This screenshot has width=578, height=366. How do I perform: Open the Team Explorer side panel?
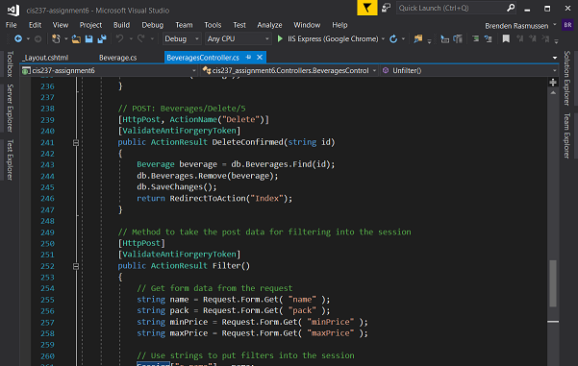pyautogui.click(x=567, y=135)
